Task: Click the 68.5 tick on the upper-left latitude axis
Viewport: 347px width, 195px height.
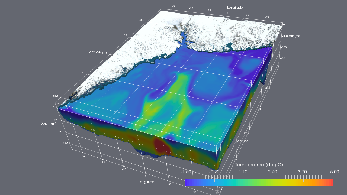Action: [x=141, y=20]
